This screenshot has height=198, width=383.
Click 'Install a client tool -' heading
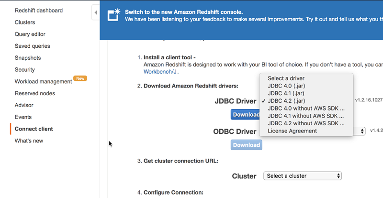[x=169, y=57]
